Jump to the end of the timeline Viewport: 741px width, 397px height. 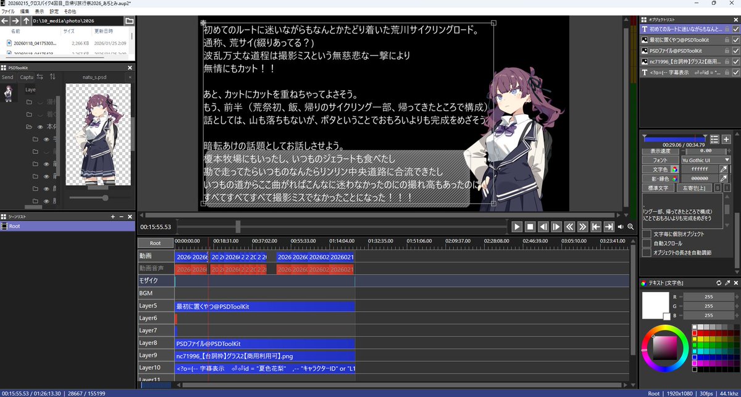609,227
